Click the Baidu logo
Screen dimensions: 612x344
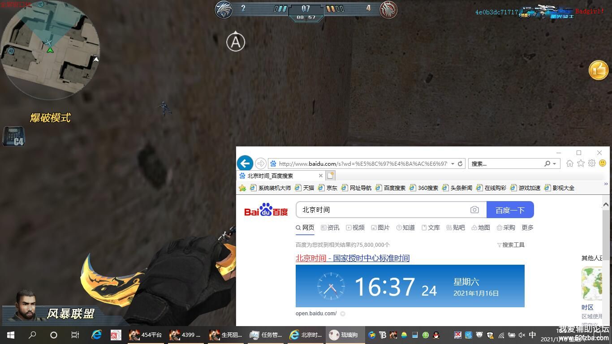click(266, 210)
